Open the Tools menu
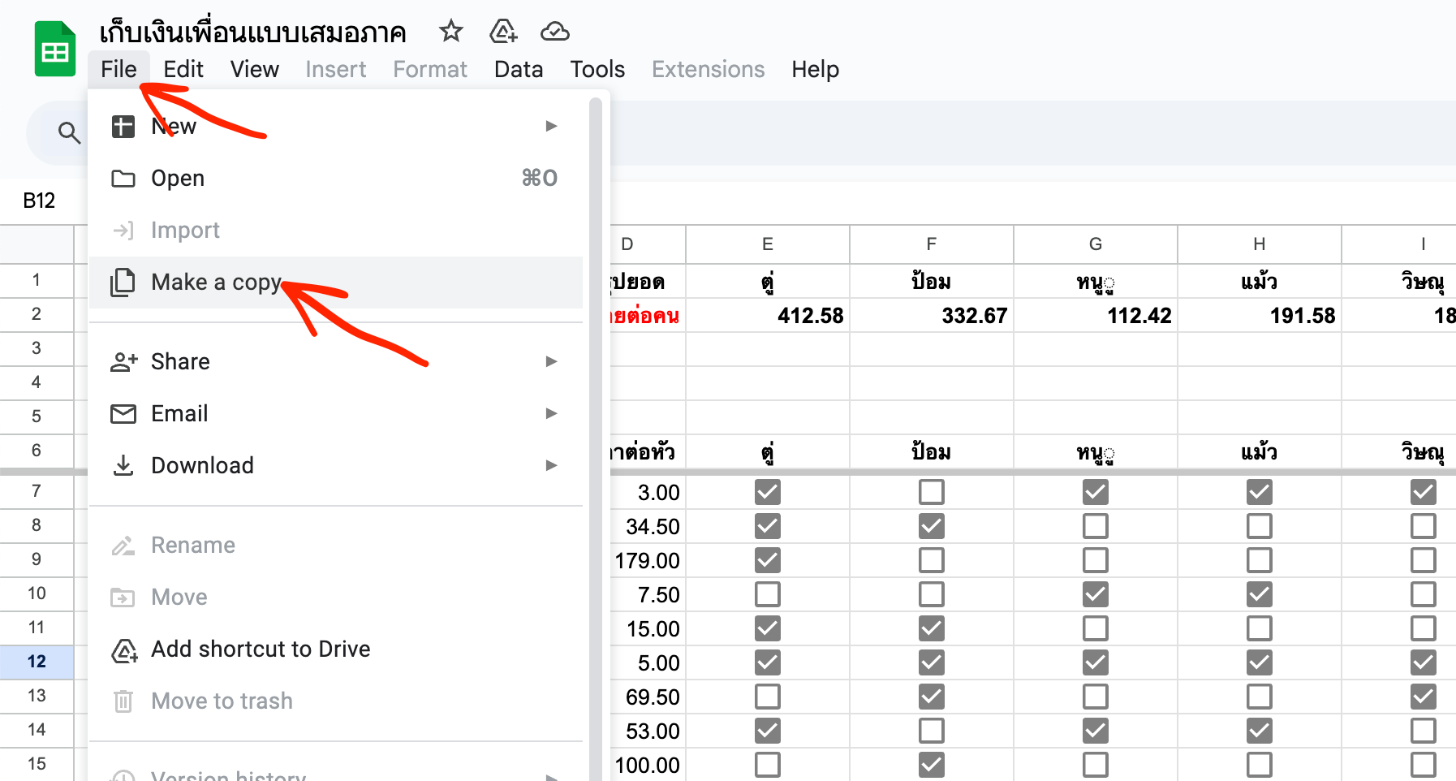The width and height of the screenshot is (1456, 781). (x=597, y=70)
